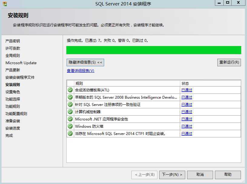Click green check icon for Microsoft .NET 应用程序安全性

tap(70, 119)
